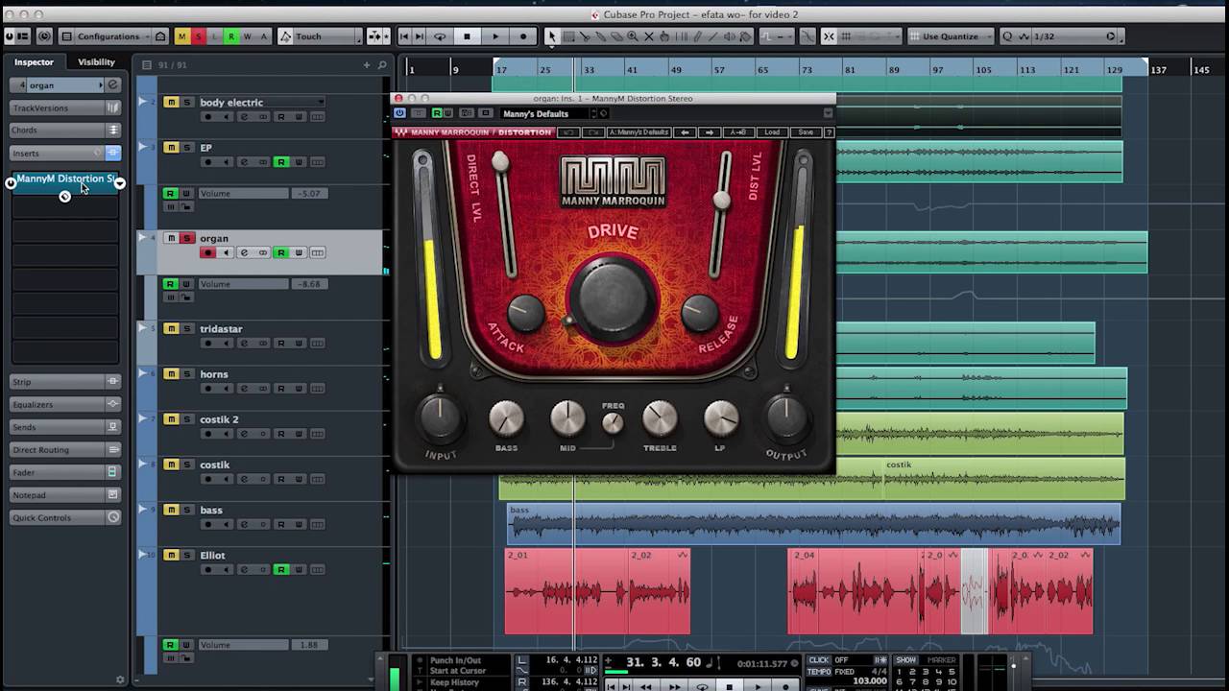The image size is (1229, 691).
Task: Go to next marker in top toolbar
Action: tap(421, 36)
